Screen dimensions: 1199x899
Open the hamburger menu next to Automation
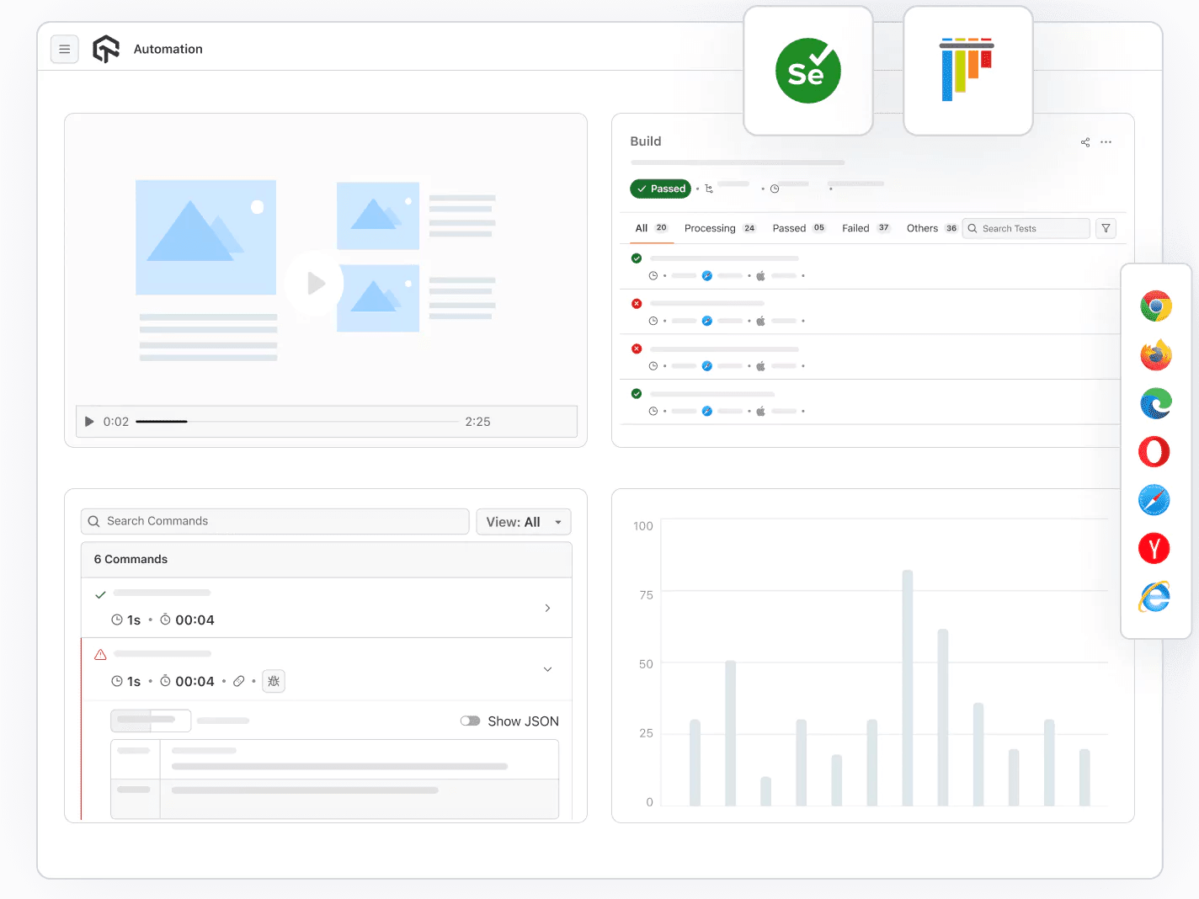pos(65,49)
